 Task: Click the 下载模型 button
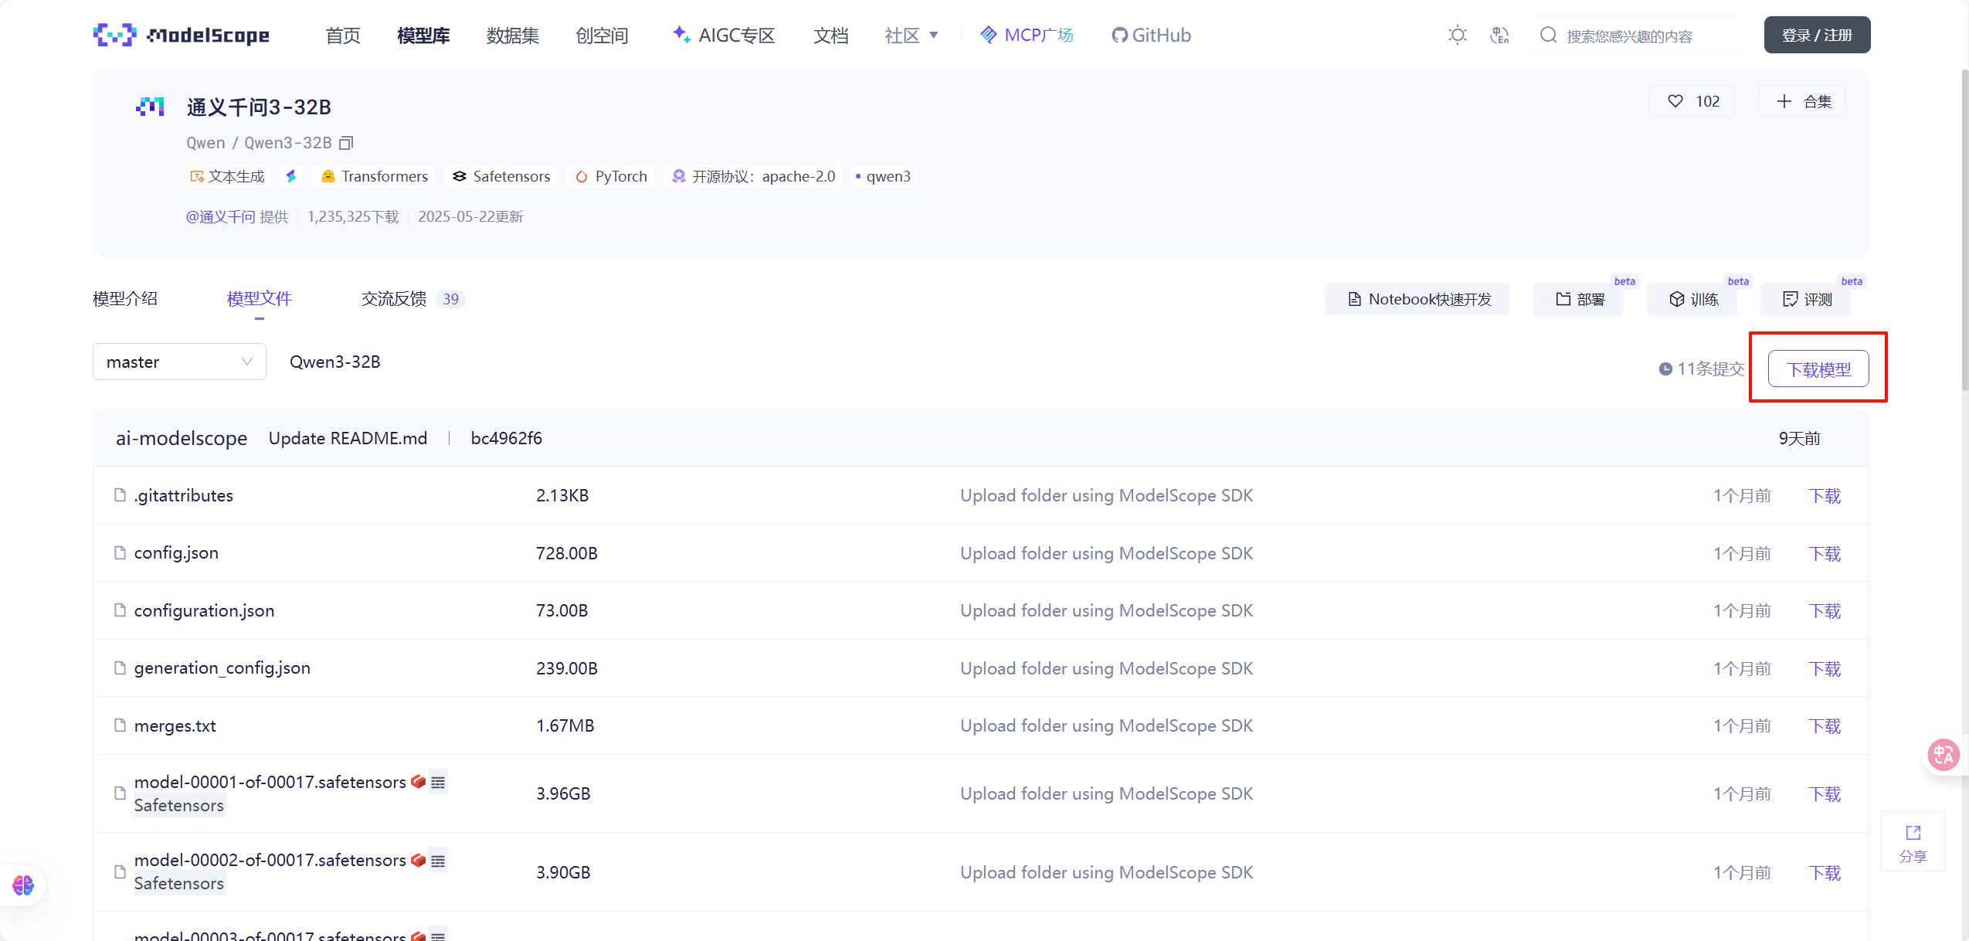click(x=1818, y=369)
